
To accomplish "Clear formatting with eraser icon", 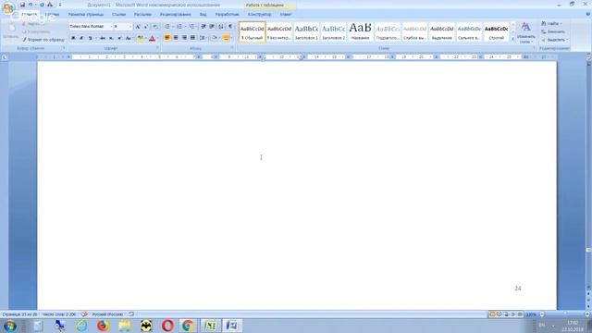I will point(155,27).
